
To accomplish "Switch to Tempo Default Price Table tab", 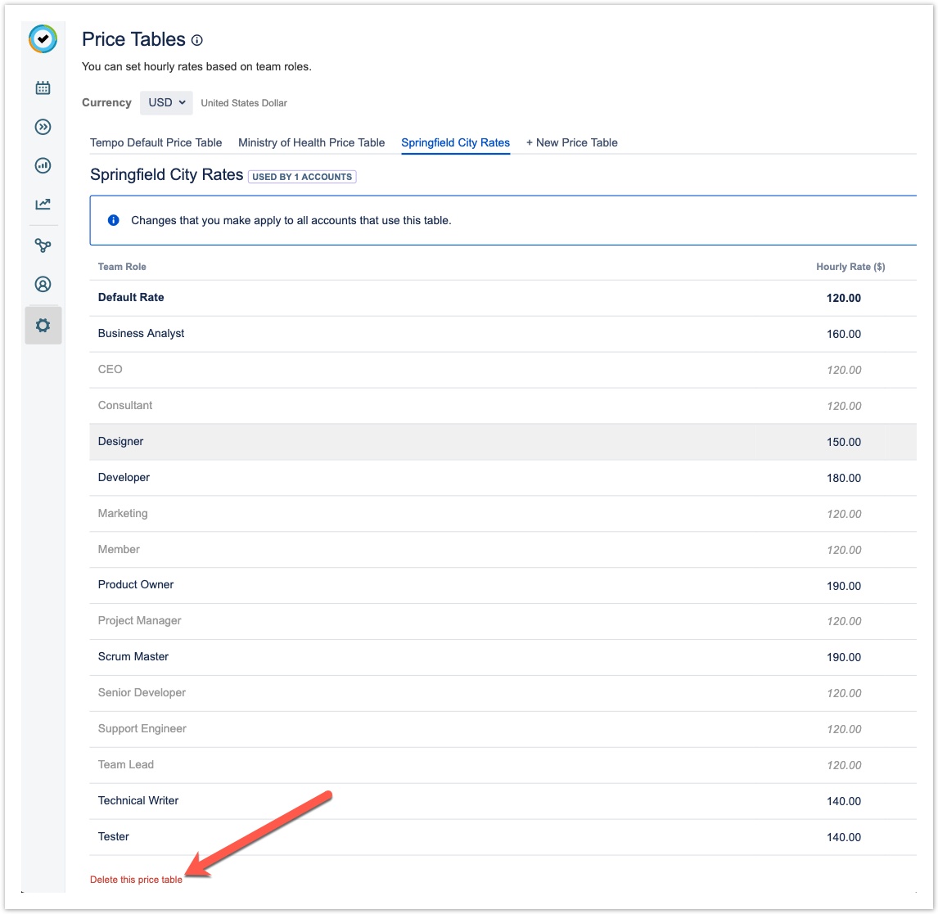I will click(x=156, y=142).
